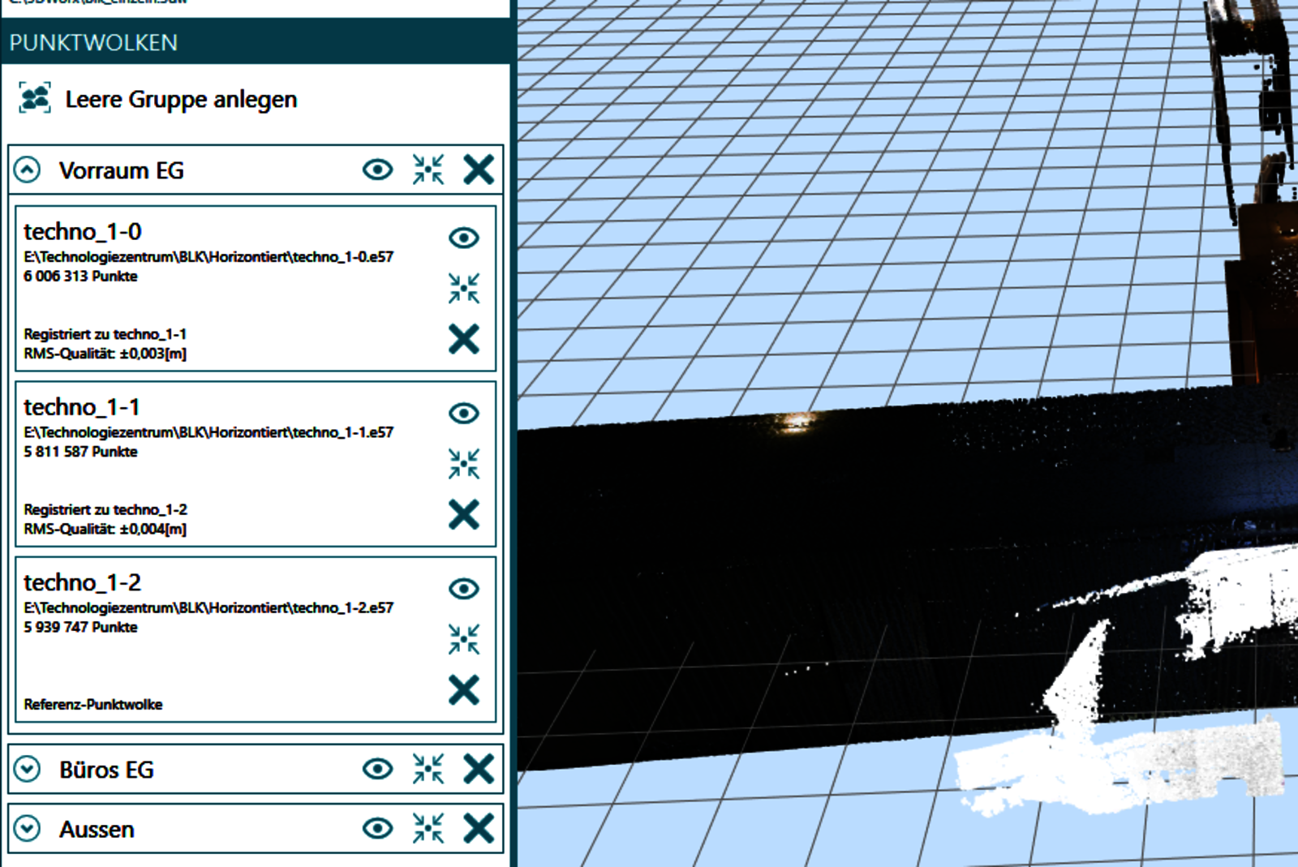Zoom to fit the Aussen group

[428, 829]
